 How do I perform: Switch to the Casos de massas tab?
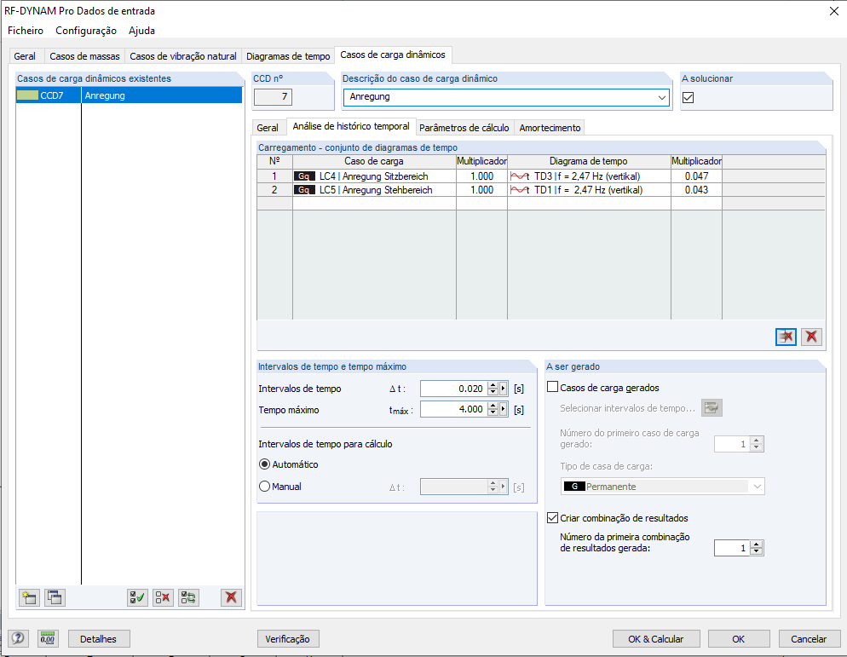click(x=85, y=56)
